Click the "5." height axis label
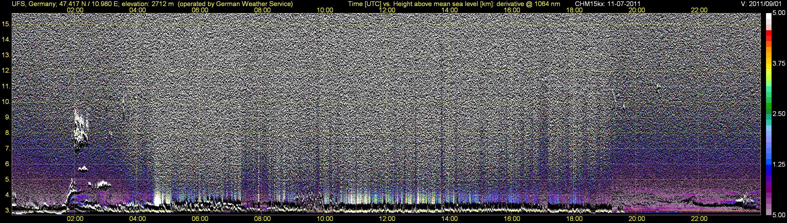 [8, 179]
